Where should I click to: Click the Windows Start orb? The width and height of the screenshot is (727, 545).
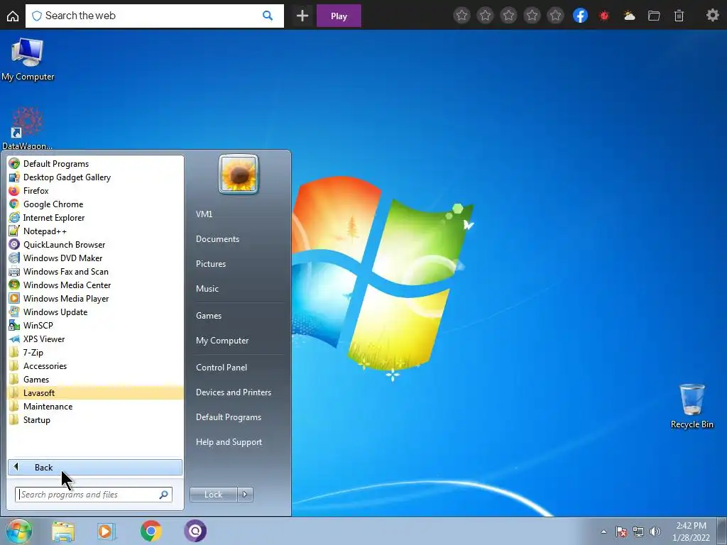[x=18, y=531]
